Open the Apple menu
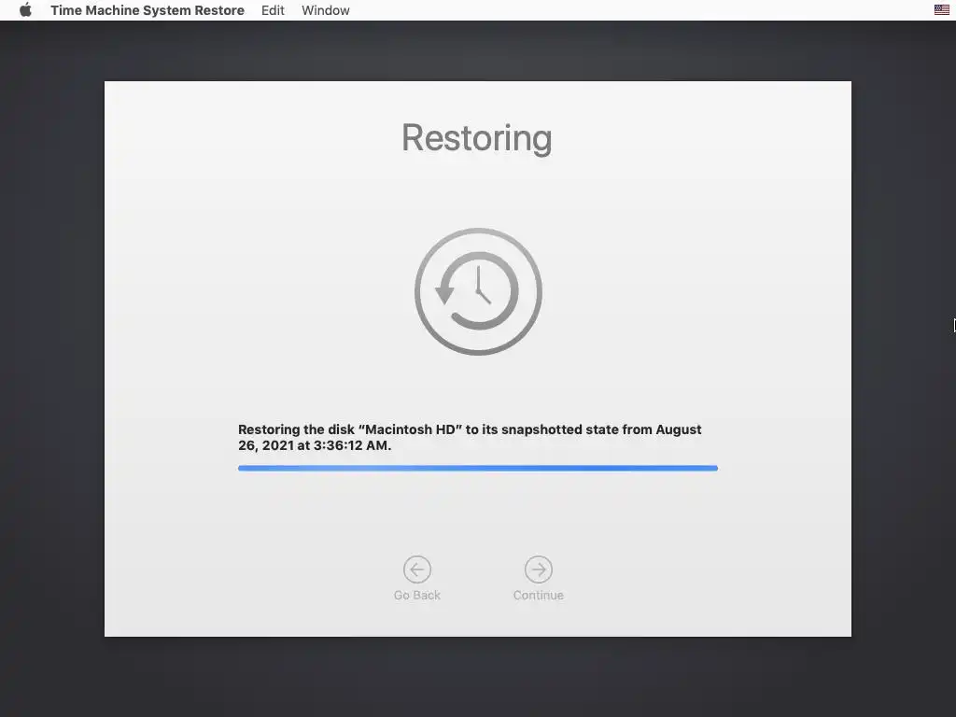The width and height of the screenshot is (956, 717). coord(25,10)
